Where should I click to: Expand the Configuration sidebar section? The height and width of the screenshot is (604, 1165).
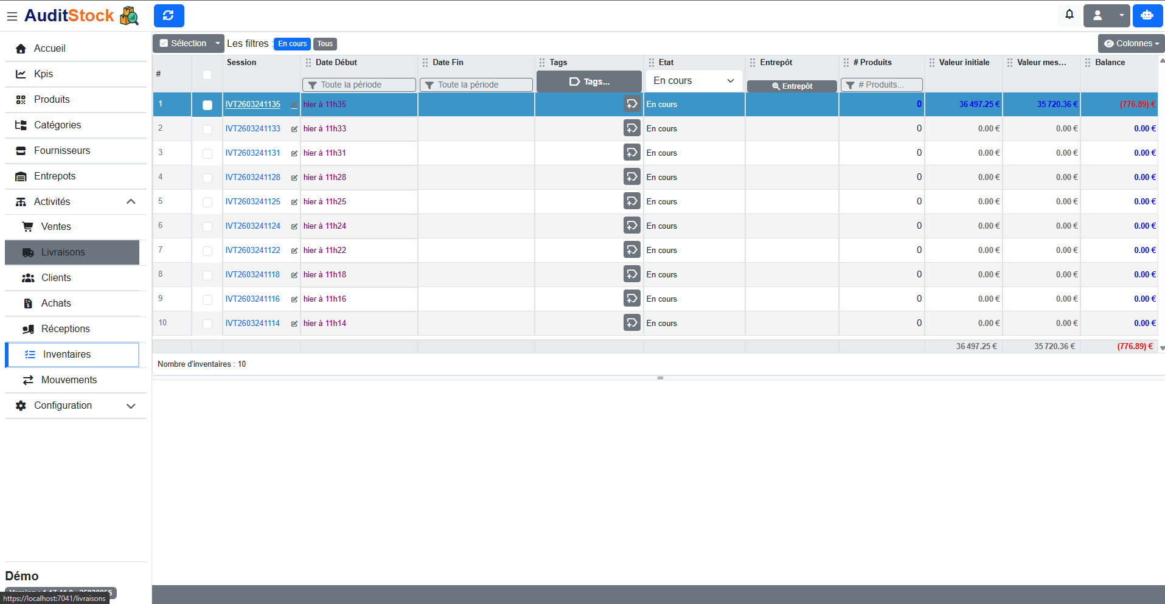pyautogui.click(x=75, y=406)
